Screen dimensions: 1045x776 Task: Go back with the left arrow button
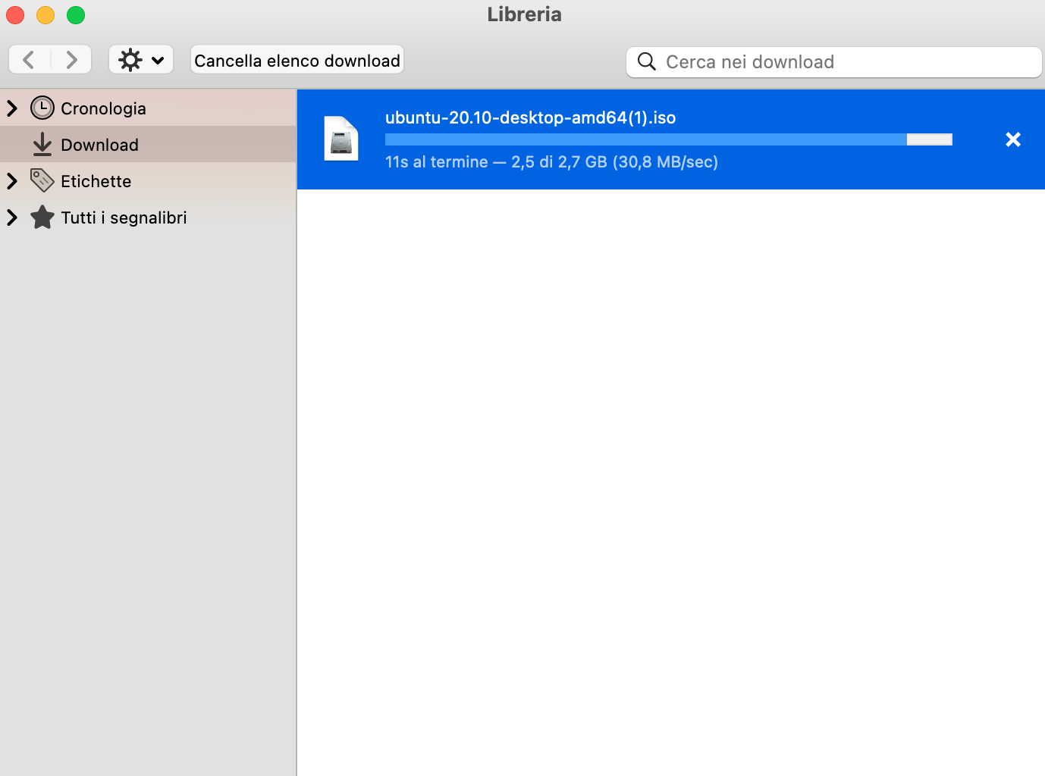[29, 60]
